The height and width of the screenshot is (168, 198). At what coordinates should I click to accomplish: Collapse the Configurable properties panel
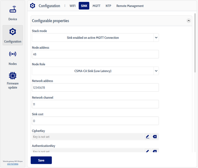tap(188, 21)
